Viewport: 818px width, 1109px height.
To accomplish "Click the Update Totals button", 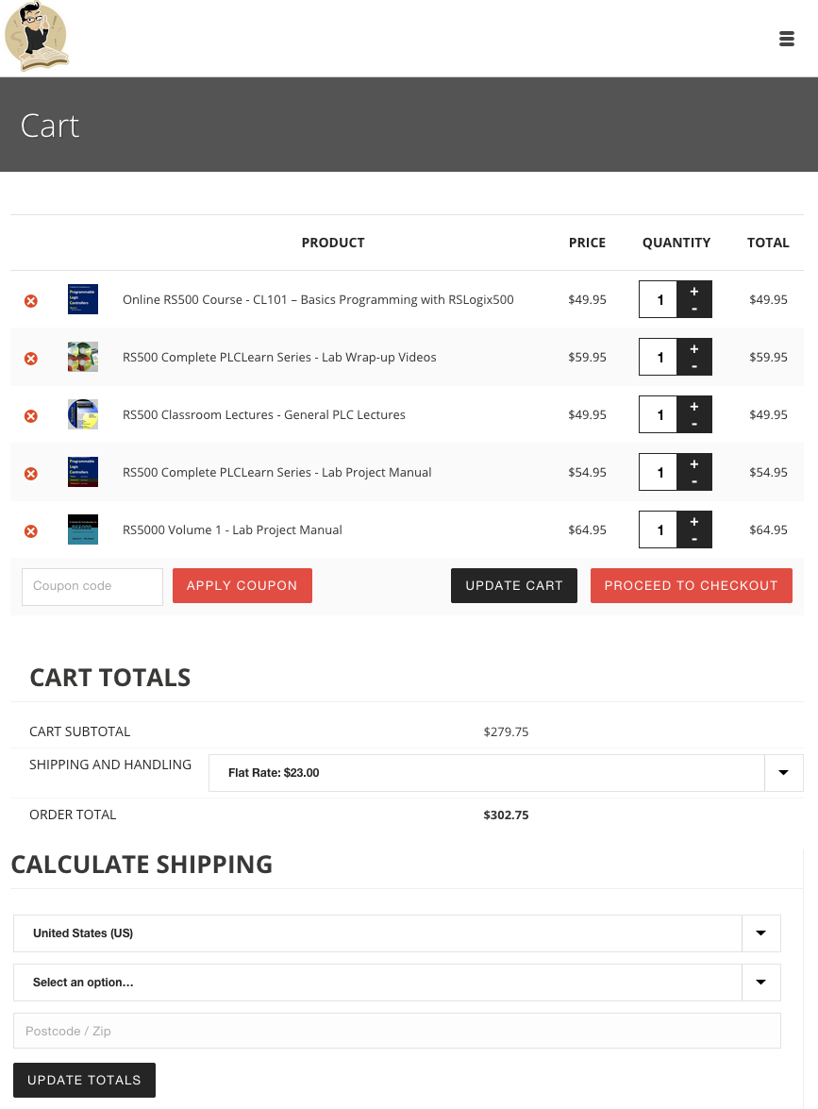I will tap(84, 1081).
